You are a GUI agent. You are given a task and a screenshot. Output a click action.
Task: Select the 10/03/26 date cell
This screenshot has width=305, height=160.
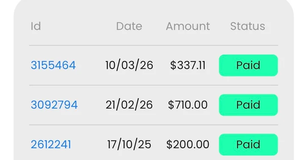coord(129,65)
